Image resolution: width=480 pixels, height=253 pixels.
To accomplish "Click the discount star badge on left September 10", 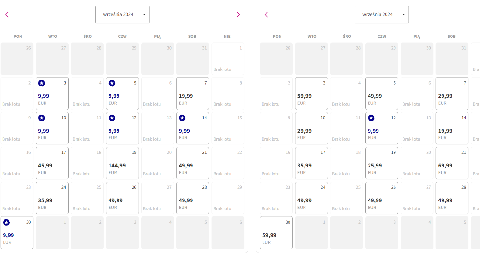I will point(42,118).
